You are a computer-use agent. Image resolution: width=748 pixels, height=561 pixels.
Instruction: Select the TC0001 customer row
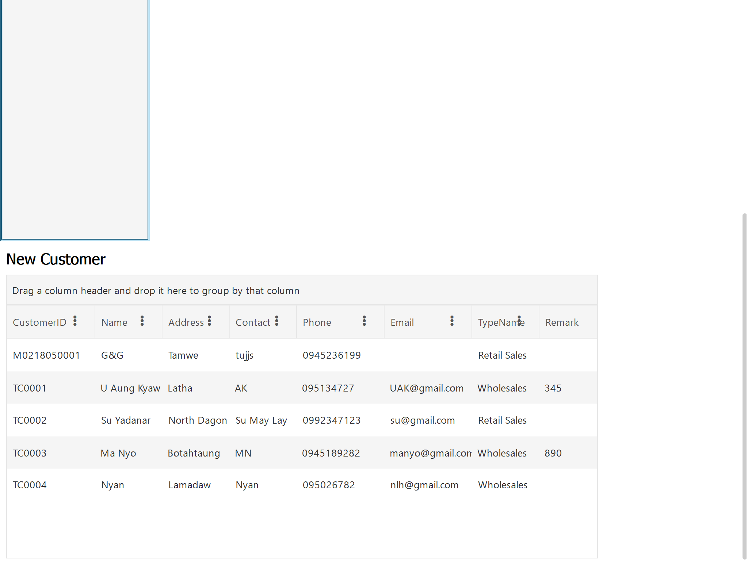[x=30, y=388]
